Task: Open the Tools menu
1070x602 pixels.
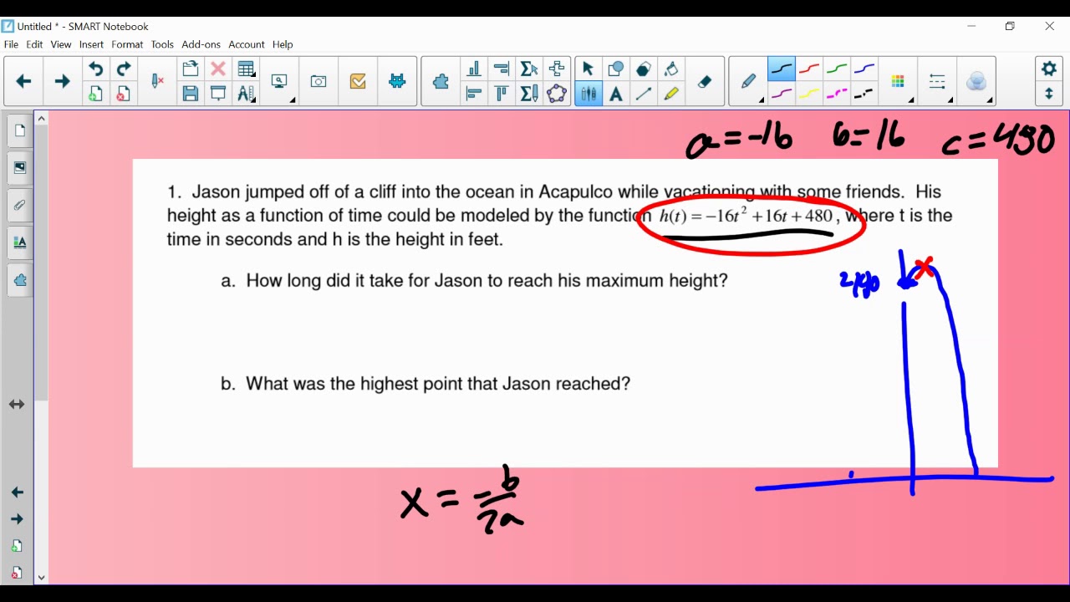Action: [x=162, y=44]
